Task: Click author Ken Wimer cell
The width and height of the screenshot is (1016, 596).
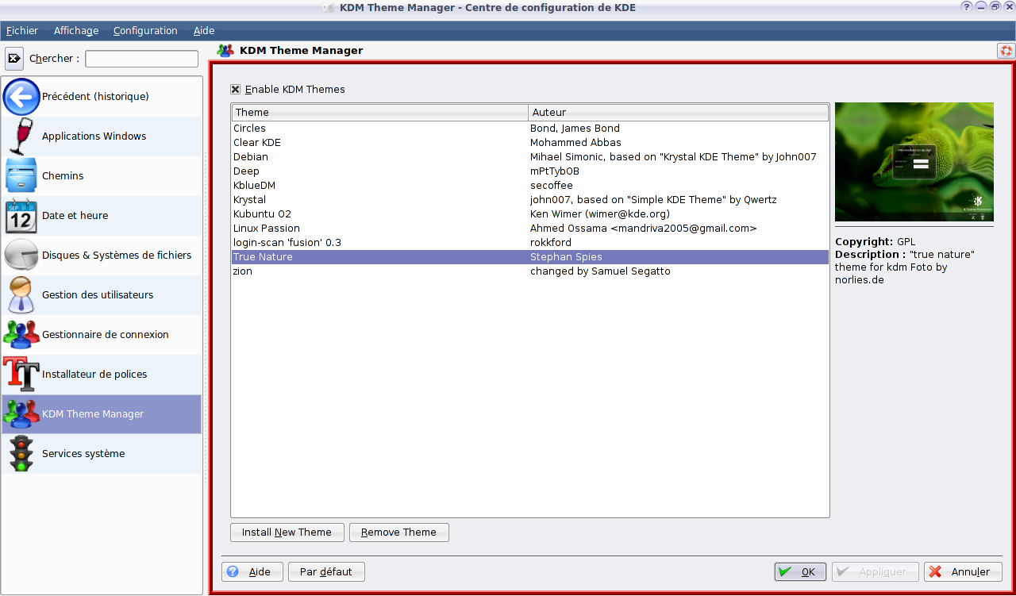Action: [600, 214]
